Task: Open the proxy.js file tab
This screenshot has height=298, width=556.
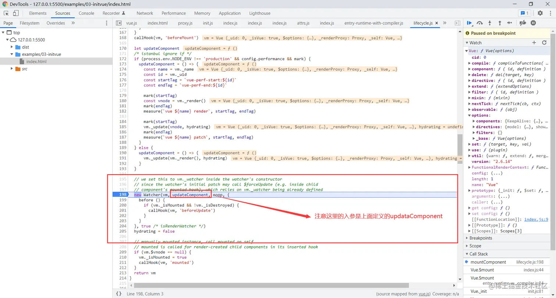Action: pos(185,23)
